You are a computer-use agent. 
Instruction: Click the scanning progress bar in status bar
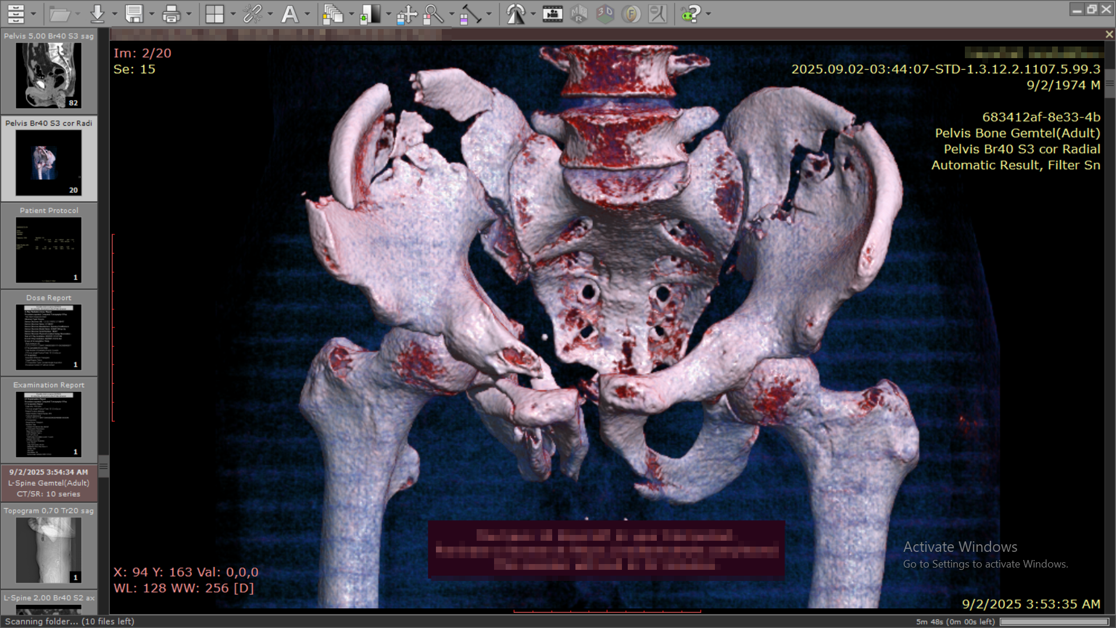pos(1053,622)
